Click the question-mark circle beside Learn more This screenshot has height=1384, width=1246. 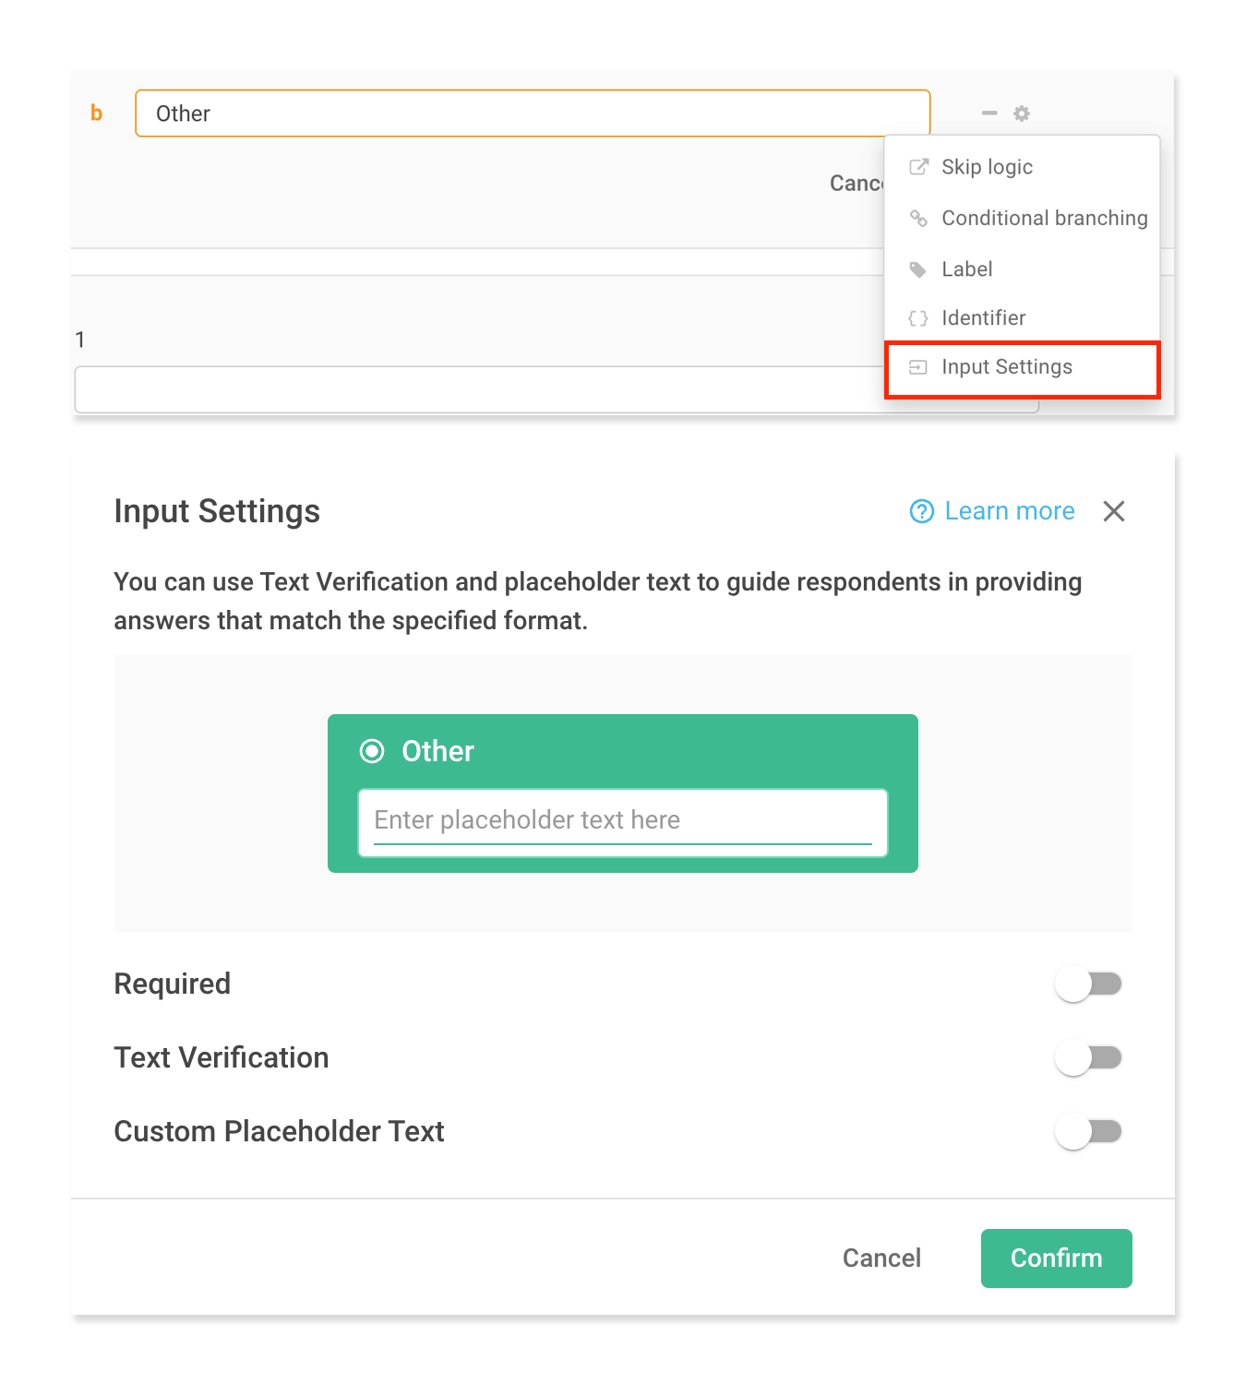[921, 511]
